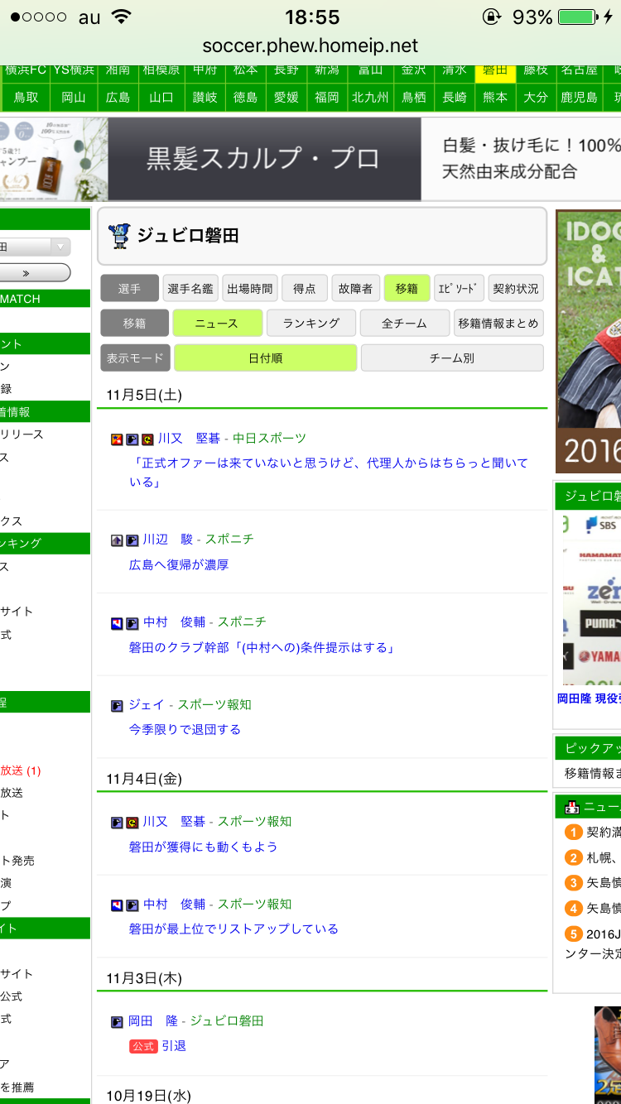Select the ニュース transfer filter
621x1104 pixels.
217,324
